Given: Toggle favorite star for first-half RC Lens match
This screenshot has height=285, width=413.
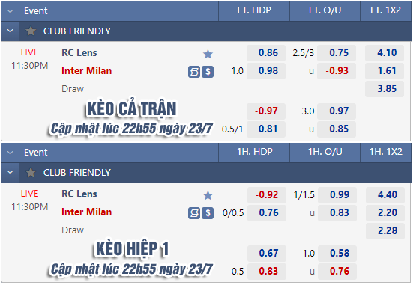Looking at the screenshot, I should (208, 195).
